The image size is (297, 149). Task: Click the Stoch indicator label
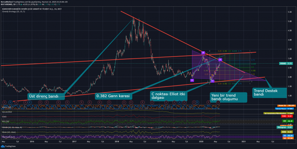click(9, 137)
